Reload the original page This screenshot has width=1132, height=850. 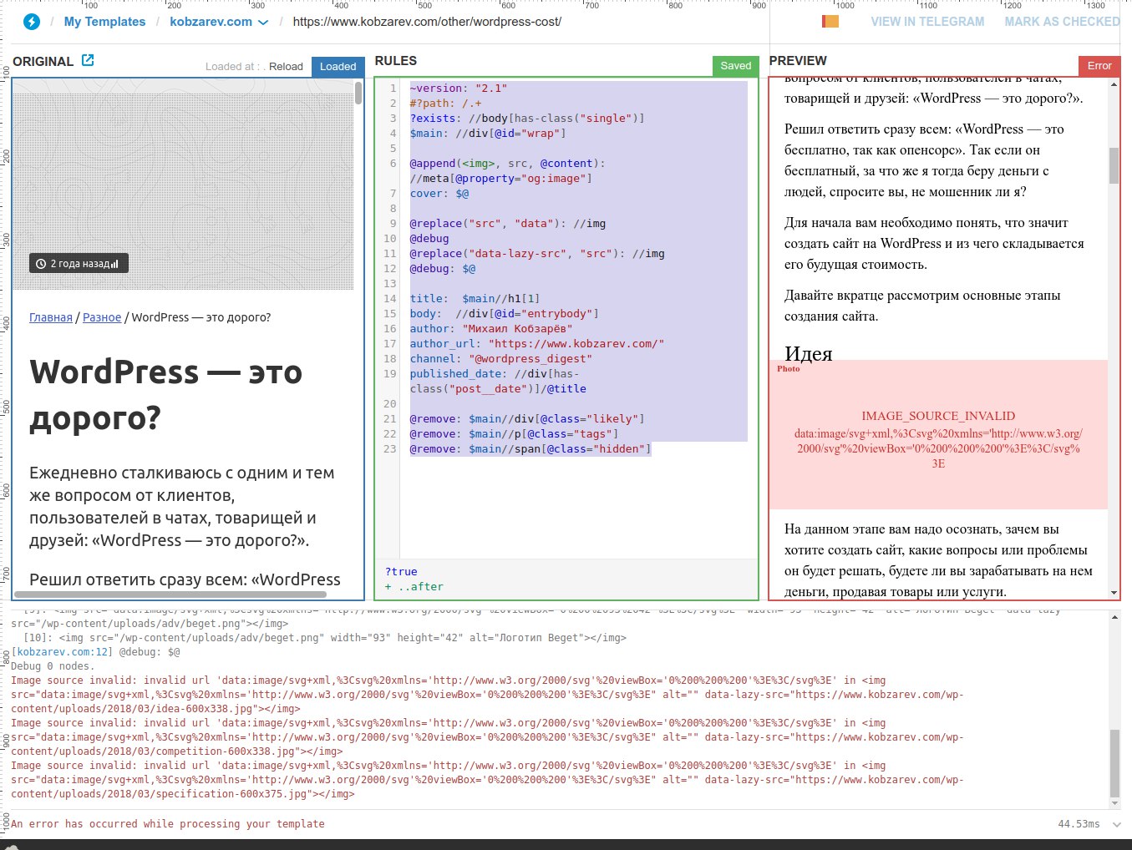tap(286, 67)
